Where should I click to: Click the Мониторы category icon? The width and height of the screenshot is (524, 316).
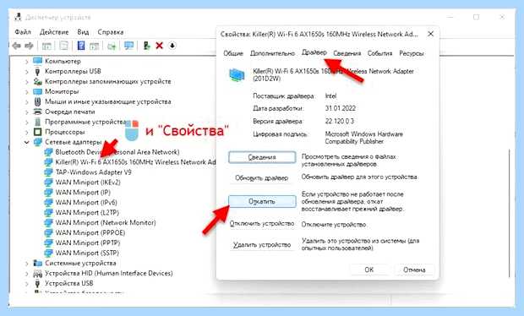point(38,91)
